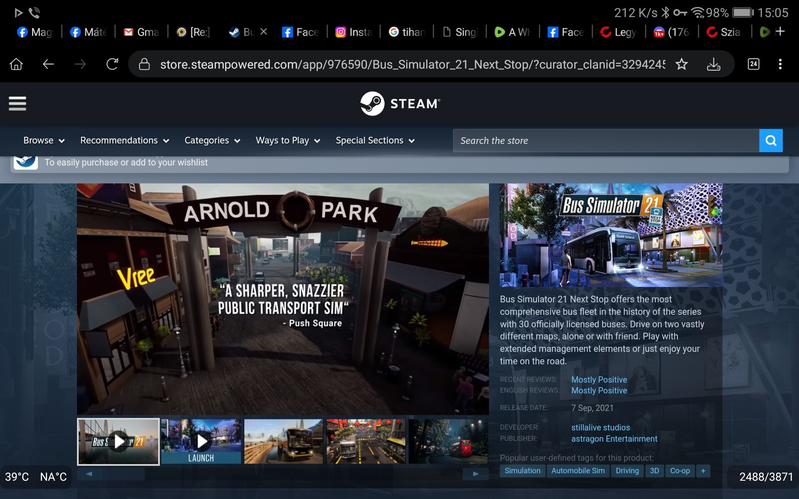Bookmark page with the star icon
The height and width of the screenshot is (499, 799).
681,64
